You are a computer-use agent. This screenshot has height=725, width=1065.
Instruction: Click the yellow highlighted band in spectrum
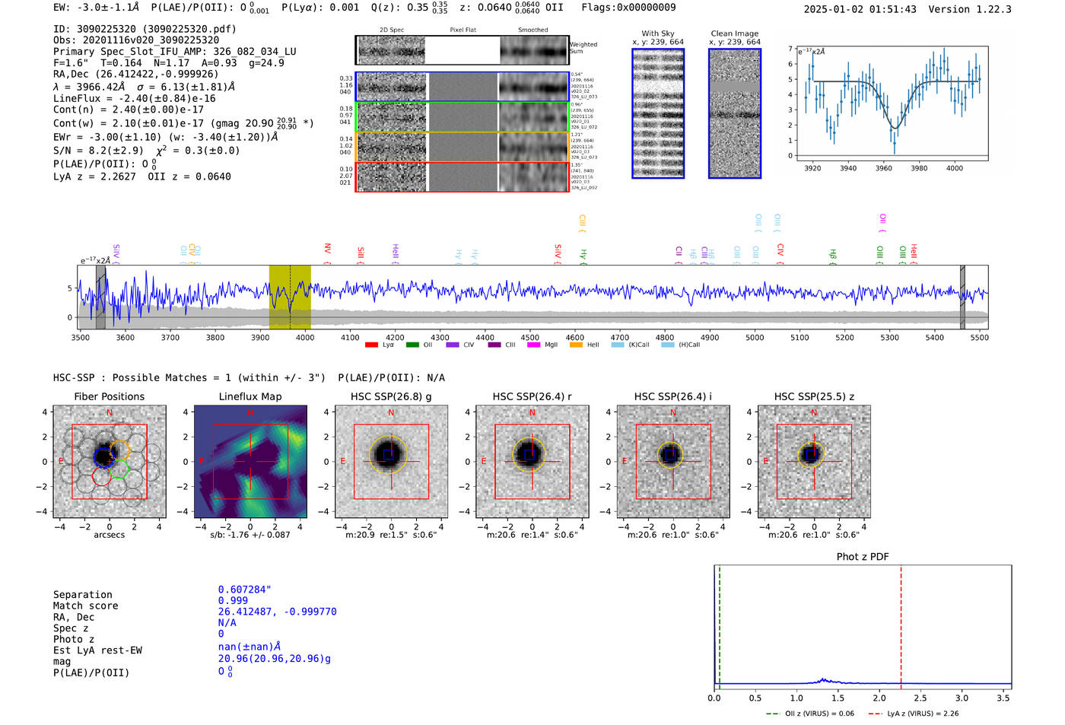click(290, 297)
